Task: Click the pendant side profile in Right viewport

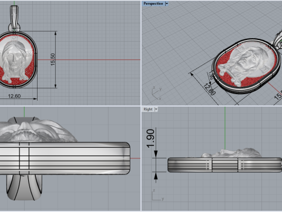Action: (x=224, y=164)
